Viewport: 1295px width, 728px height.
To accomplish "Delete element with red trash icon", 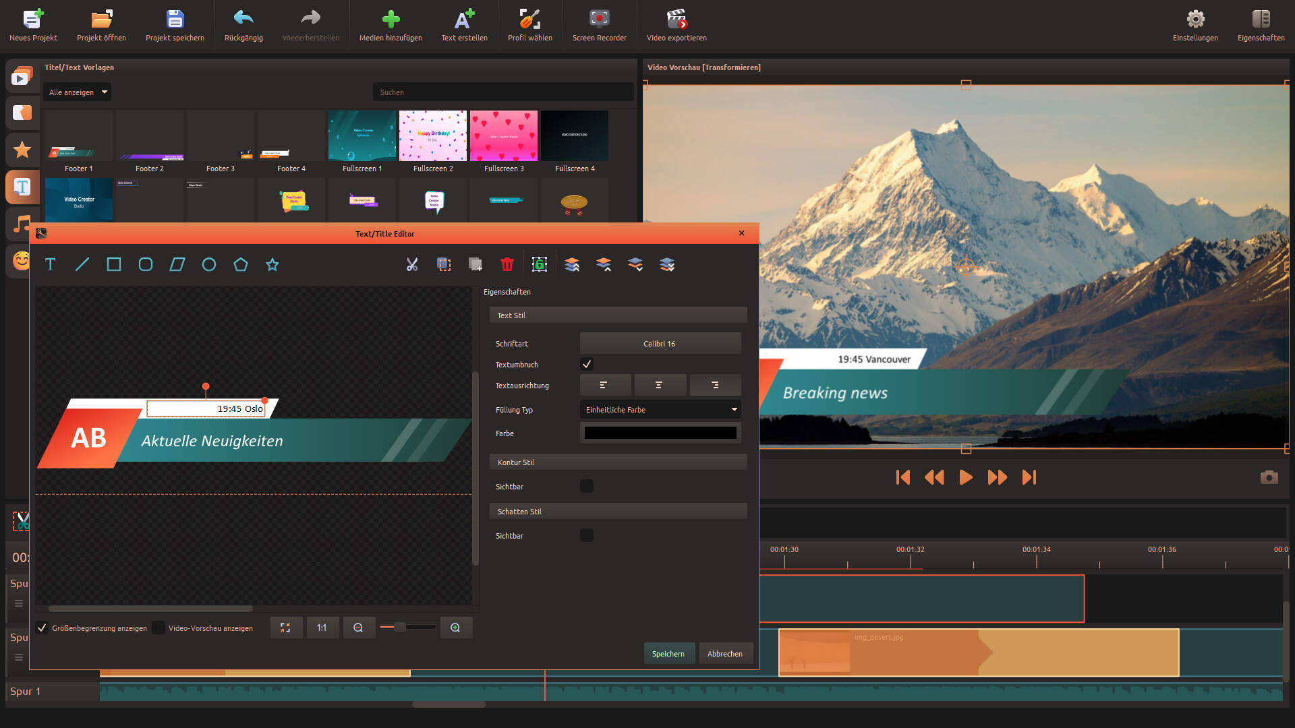I will click(507, 264).
